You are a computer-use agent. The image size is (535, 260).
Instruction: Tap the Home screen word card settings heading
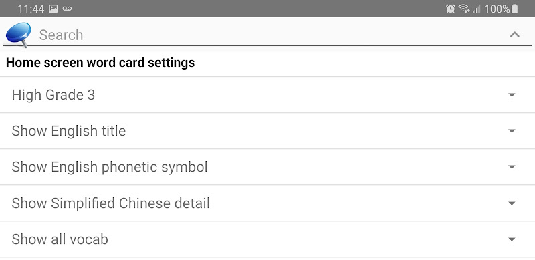coord(100,63)
